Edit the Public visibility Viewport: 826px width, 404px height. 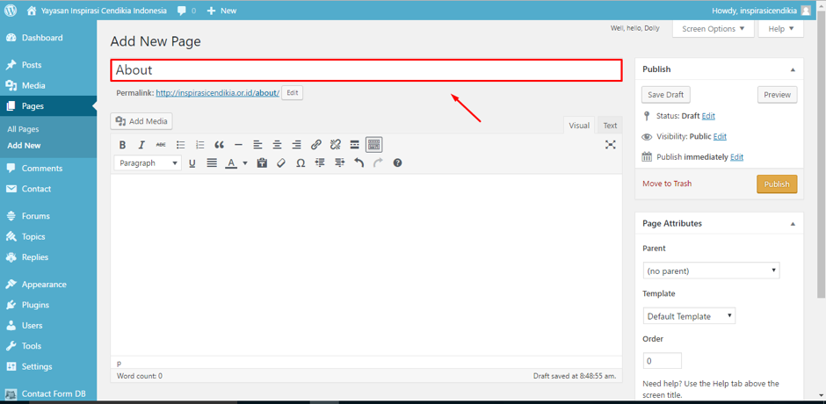click(720, 136)
